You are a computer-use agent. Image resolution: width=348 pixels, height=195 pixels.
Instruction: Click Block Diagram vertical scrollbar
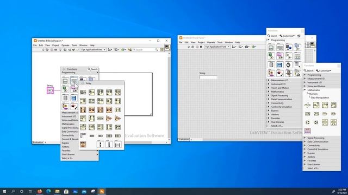click(169, 96)
